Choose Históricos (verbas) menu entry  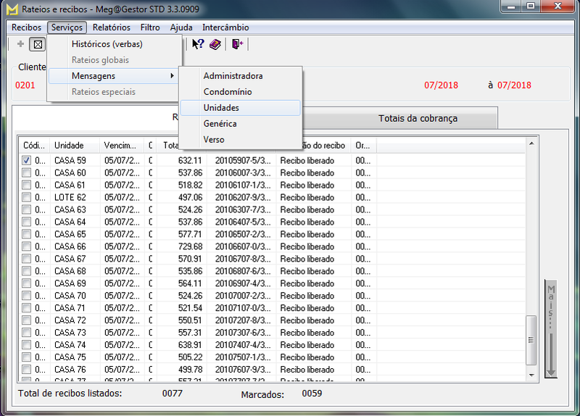click(x=107, y=44)
